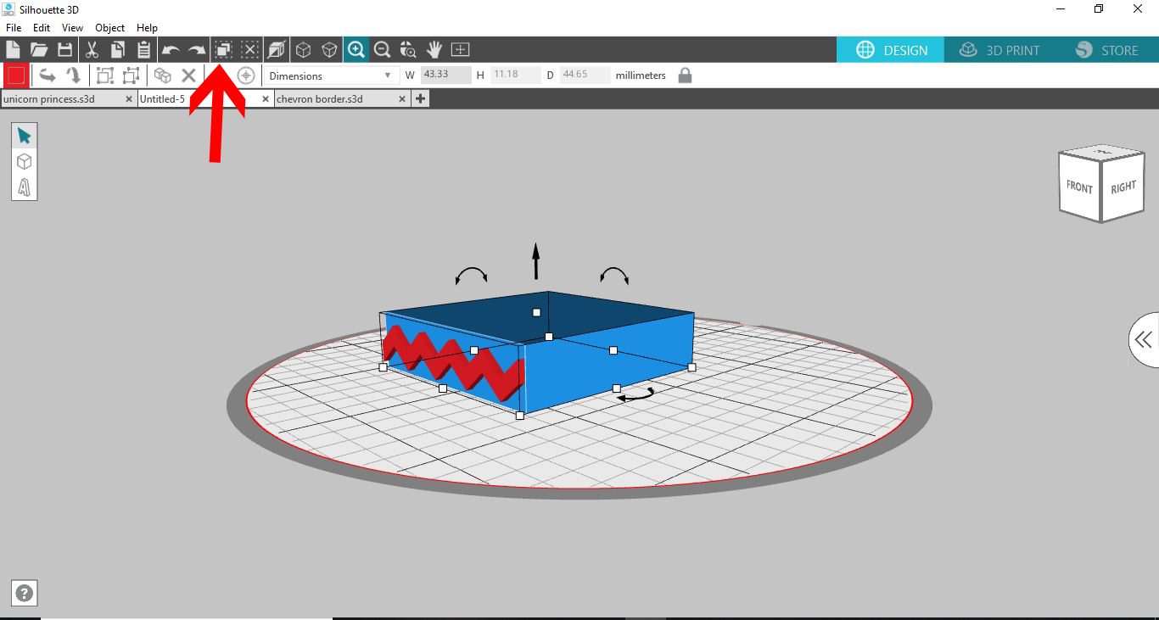The image size is (1159, 620).
Task: Close the Untitled-5 tab
Action: pyautogui.click(x=266, y=99)
